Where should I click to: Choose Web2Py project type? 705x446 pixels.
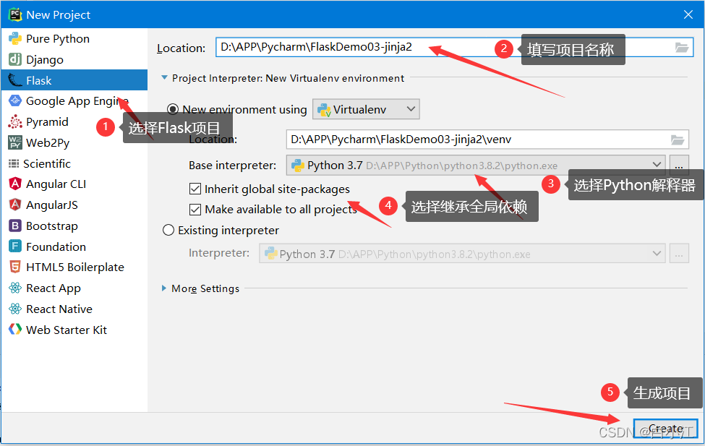48,142
